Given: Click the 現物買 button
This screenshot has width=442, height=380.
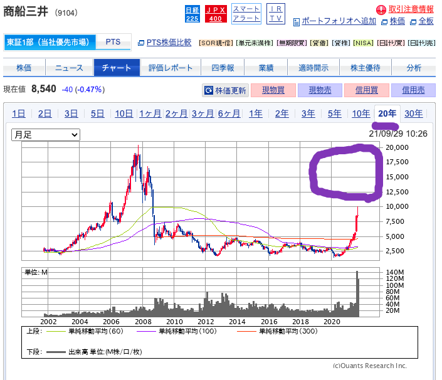Looking at the screenshot, I should point(273,90).
